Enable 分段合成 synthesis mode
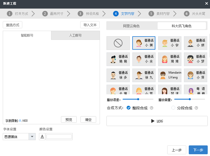 (173, 108)
